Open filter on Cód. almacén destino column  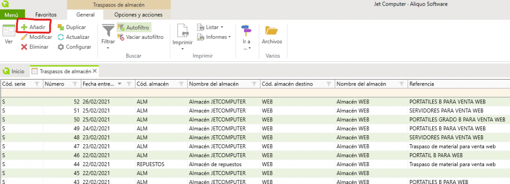(329, 84)
